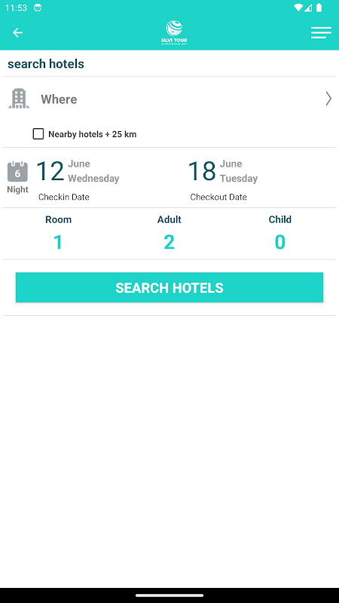Tap the hotel building icon

pos(19,99)
